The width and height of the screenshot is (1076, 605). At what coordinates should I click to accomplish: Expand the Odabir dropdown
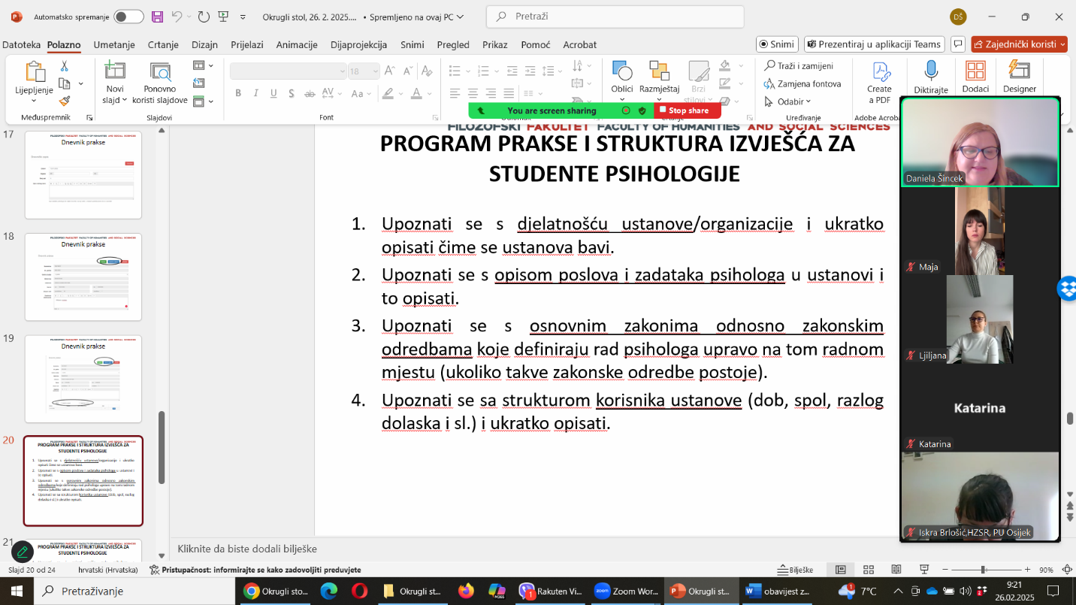coord(787,101)
